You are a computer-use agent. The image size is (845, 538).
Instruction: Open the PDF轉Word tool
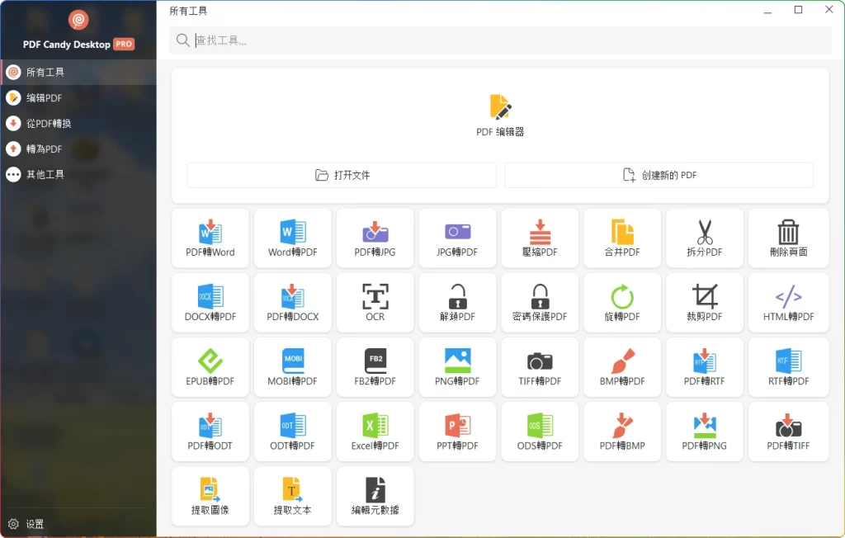210,238
